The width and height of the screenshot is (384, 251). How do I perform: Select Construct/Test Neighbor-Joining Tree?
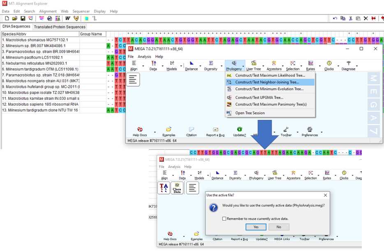point(270,82)
